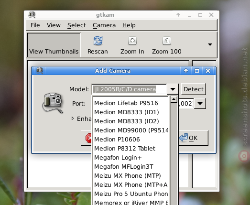Image resolution: width=250 pixels, height=205 pixels.
Task: Toggle the View Thumbnails toolbar button
Action: coord(54,45)
